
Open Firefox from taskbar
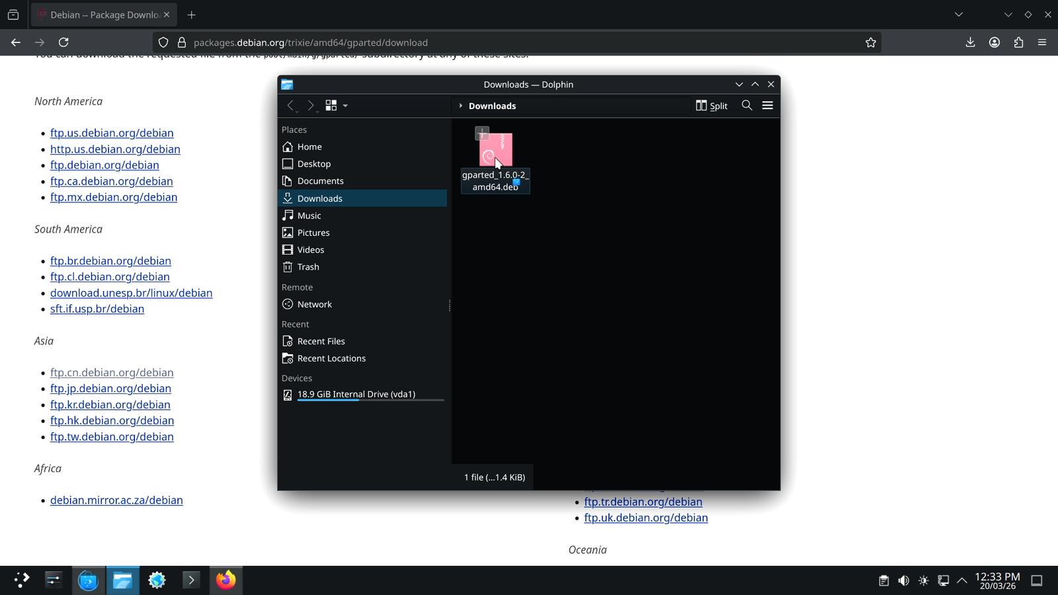(x=225, y=580)
